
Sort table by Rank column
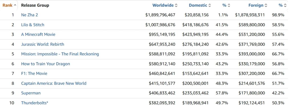9,5
